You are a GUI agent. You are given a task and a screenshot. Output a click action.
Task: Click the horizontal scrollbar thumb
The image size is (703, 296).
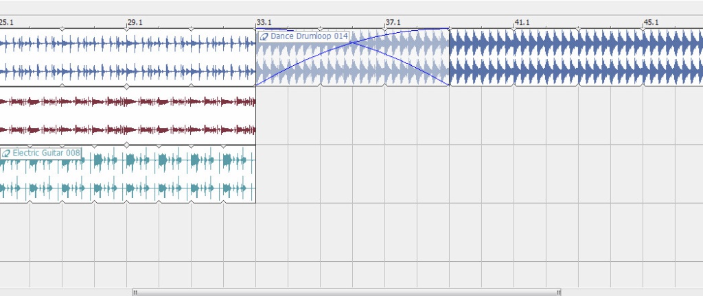(347, 293)
